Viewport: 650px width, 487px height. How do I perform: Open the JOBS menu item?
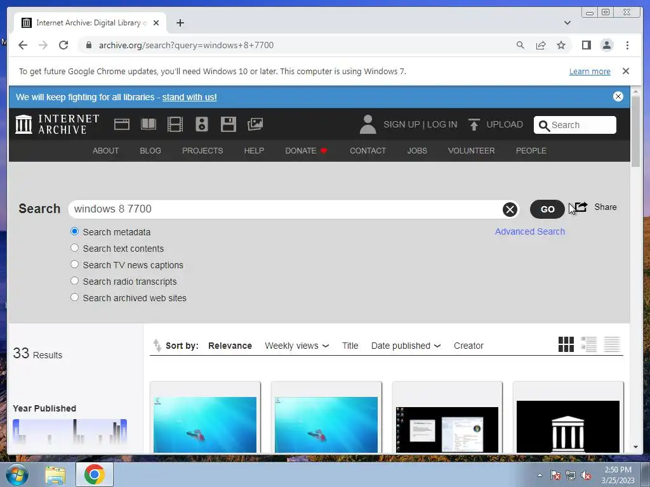click(x=417, y=151)
